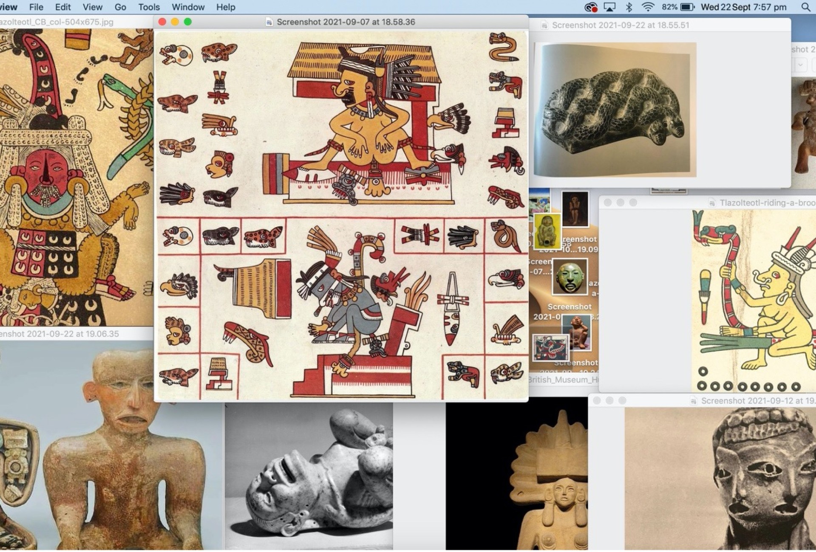Expand the toolbar chevron dropdown at right edge
Screen dimensions: 816x552
[x=801, y=65]
